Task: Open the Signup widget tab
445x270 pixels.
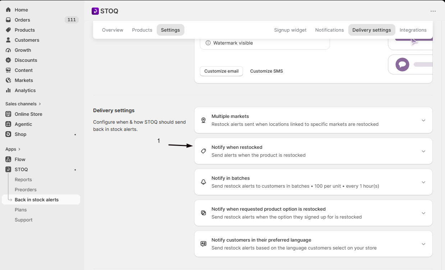Action: click(290, 30)
